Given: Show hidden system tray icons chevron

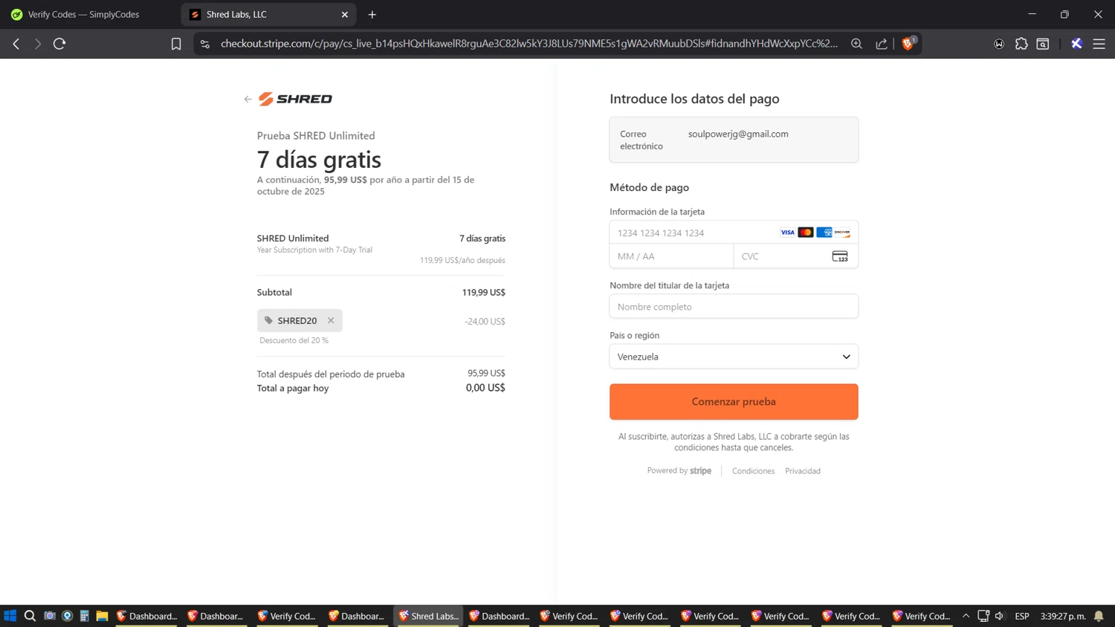Looking at the screenshot, I should (x=966, y=616).
